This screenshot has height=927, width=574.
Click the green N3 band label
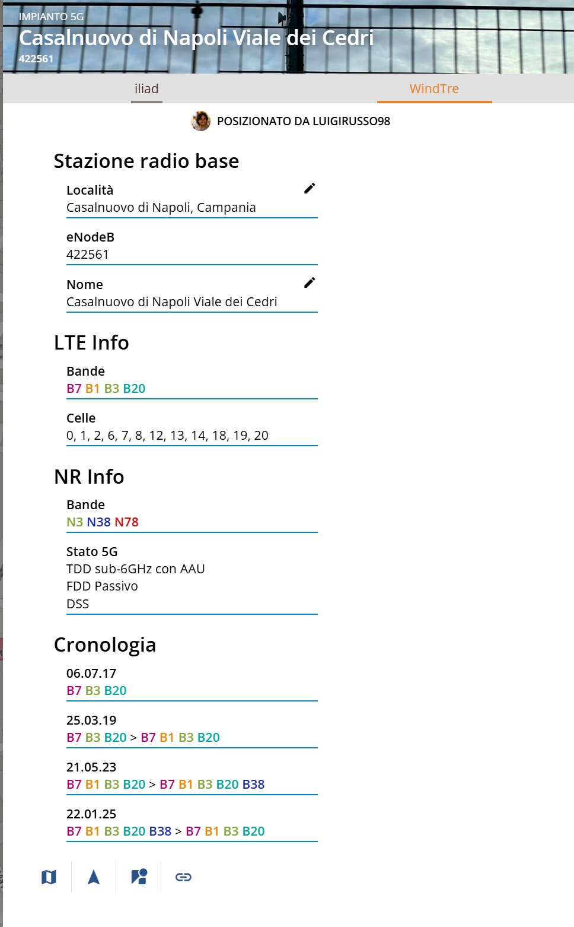(74, 522)
